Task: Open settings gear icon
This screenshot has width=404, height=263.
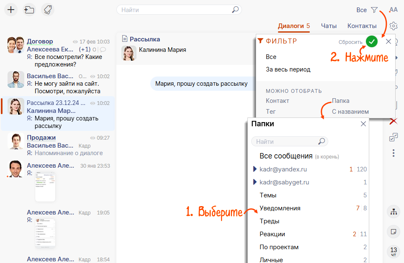Action: point(393,26)
